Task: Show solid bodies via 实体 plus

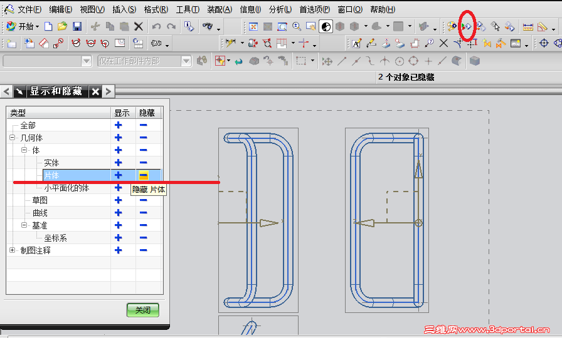Action: 119,163
